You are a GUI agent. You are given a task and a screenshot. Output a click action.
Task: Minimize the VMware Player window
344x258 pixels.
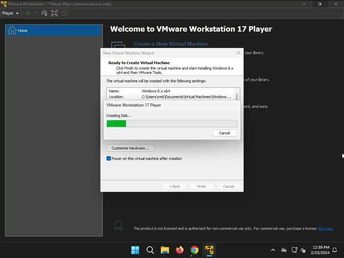click(x=304, y=4)
